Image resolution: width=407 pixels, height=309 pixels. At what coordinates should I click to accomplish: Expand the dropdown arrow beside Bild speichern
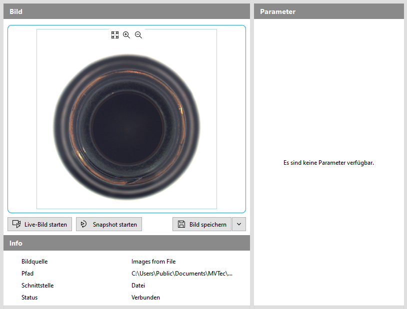[x=239, y=224]
